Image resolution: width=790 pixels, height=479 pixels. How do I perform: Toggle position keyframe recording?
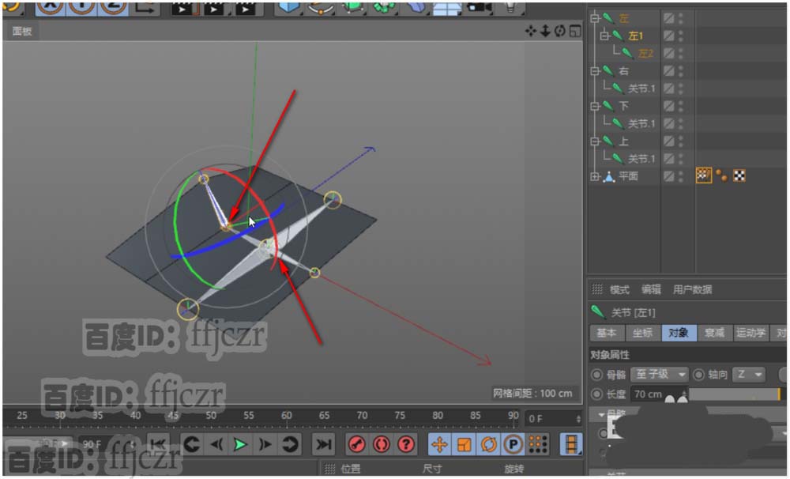pyautogui.click(x=439, y=445)
